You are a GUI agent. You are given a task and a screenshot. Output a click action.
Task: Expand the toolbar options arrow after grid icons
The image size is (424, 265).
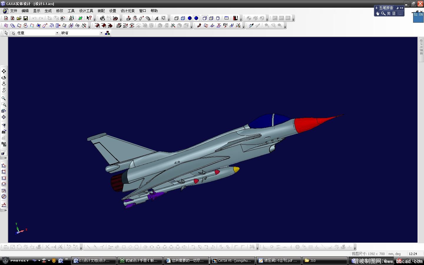coord(293,19)
